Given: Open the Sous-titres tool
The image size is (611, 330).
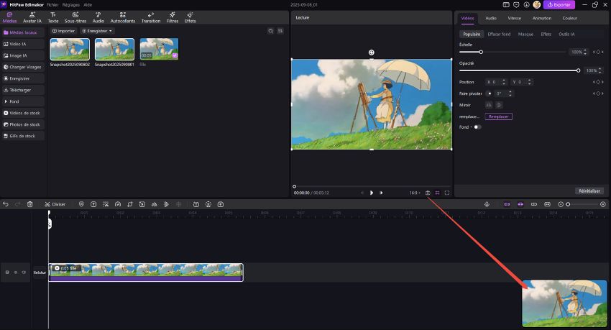Looking at the screenshot, I should point(75,17).
